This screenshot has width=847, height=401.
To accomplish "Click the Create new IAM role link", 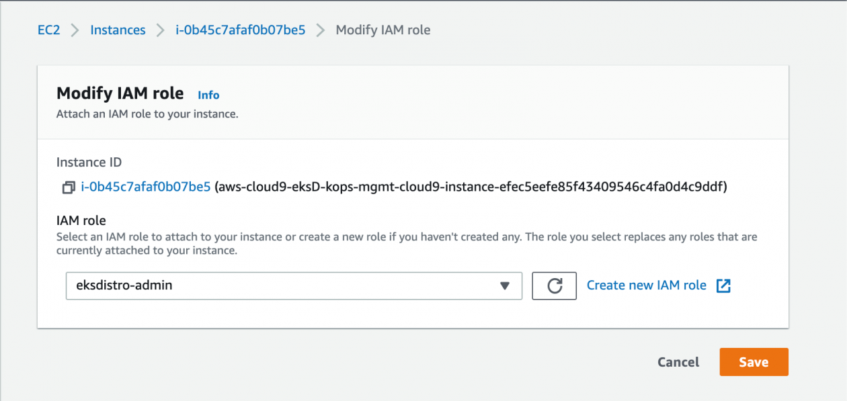I will click(x=646, y=285).
